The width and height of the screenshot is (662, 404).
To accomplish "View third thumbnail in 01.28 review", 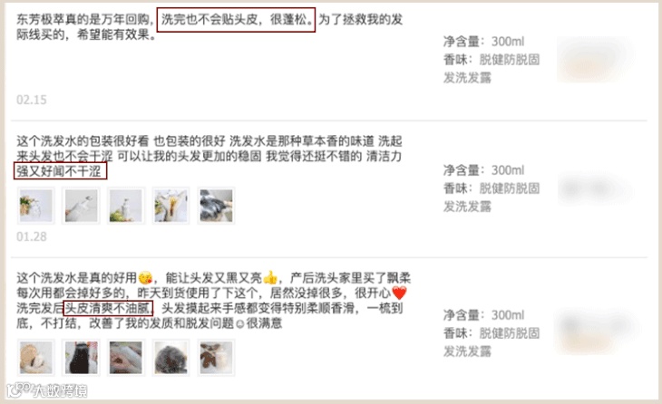I will coord(126,206).
